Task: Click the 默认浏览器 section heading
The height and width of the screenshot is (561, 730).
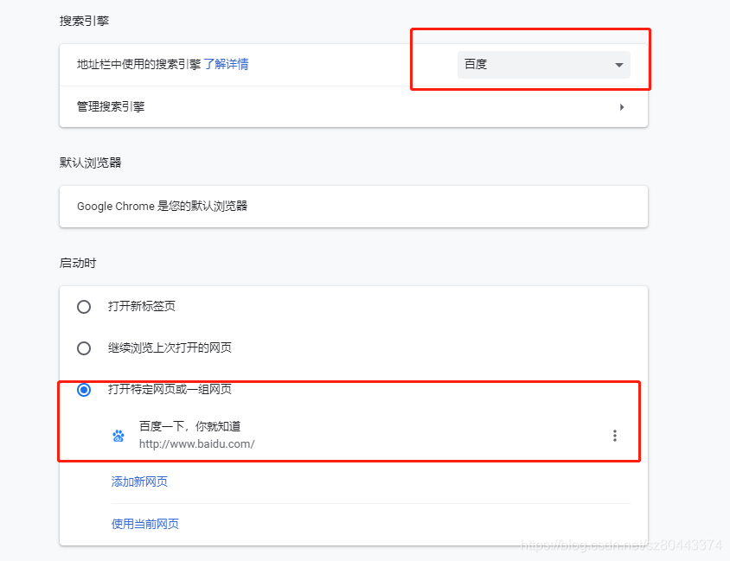Action: (x=90, y=163)
